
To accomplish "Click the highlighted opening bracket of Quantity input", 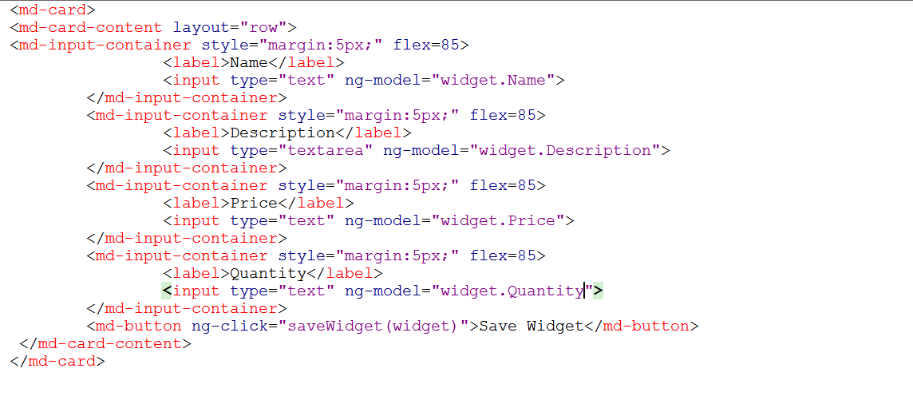I will [x=167, y=290].
